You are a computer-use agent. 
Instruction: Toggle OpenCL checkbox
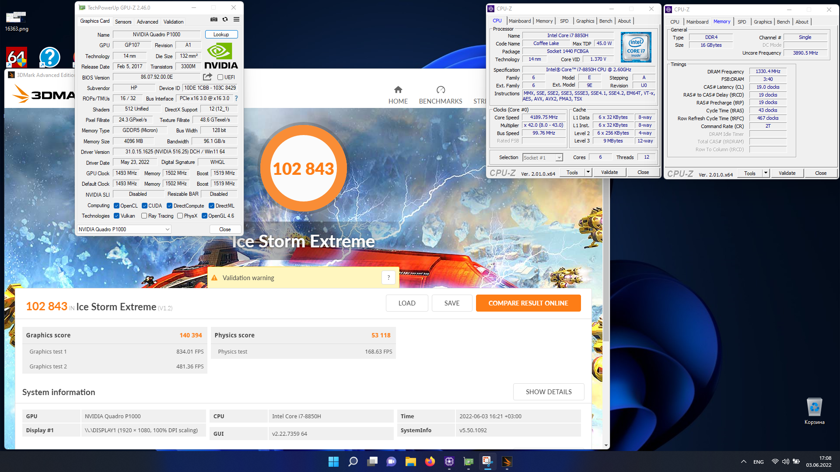(116, 206)
